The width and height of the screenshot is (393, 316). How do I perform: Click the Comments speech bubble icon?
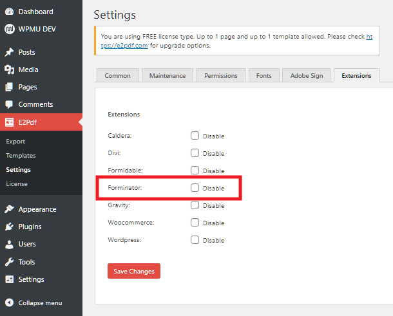[x=9, y=104]
